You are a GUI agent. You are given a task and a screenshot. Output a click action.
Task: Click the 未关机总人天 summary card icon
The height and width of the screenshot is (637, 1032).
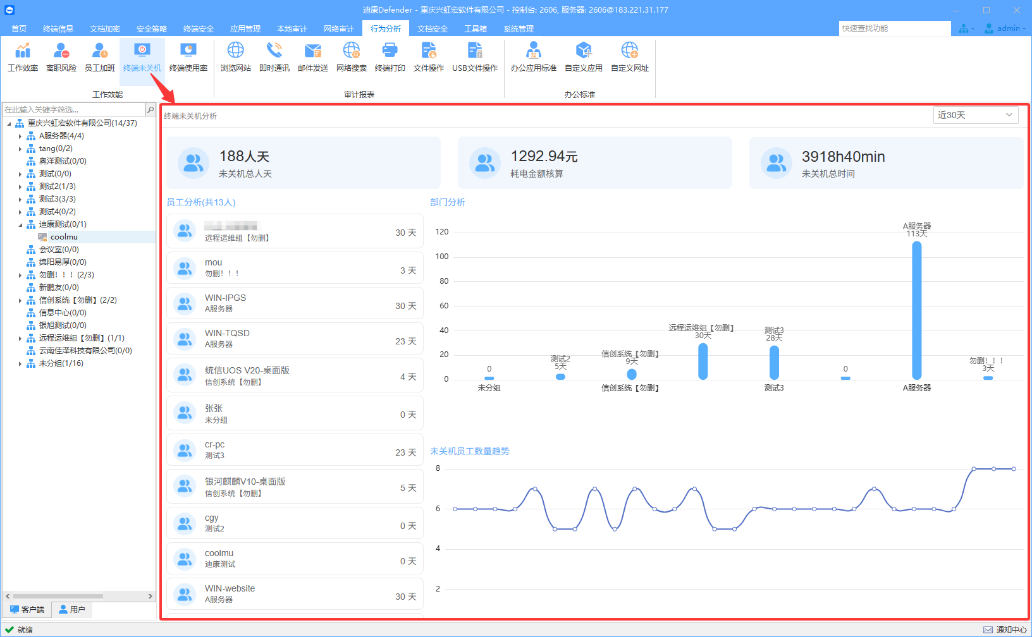[x=193, y=163]
